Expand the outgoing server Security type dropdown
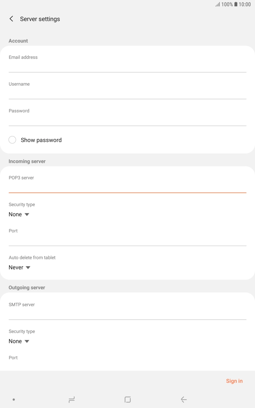 click(x=19, y=341)
